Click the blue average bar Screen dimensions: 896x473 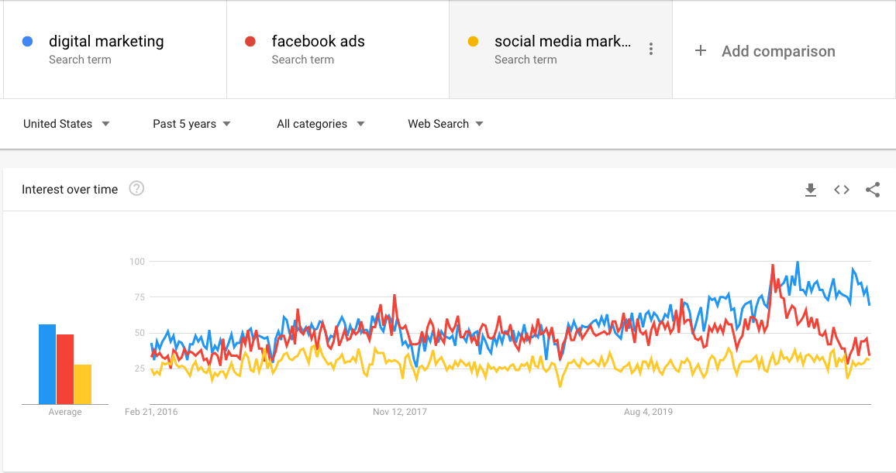pyautogui.click(x=47, y=364)
